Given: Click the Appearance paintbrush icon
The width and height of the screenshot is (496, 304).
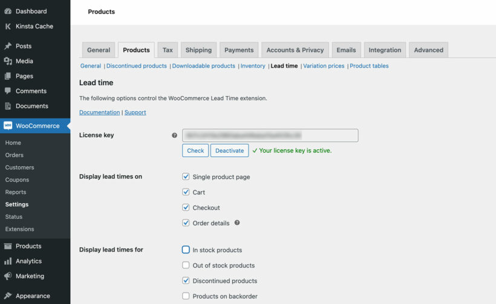Looking at the screenshot, I should (x=8, y=296).
